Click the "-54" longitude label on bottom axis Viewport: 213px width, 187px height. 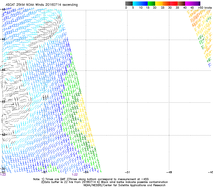point(86,172)
